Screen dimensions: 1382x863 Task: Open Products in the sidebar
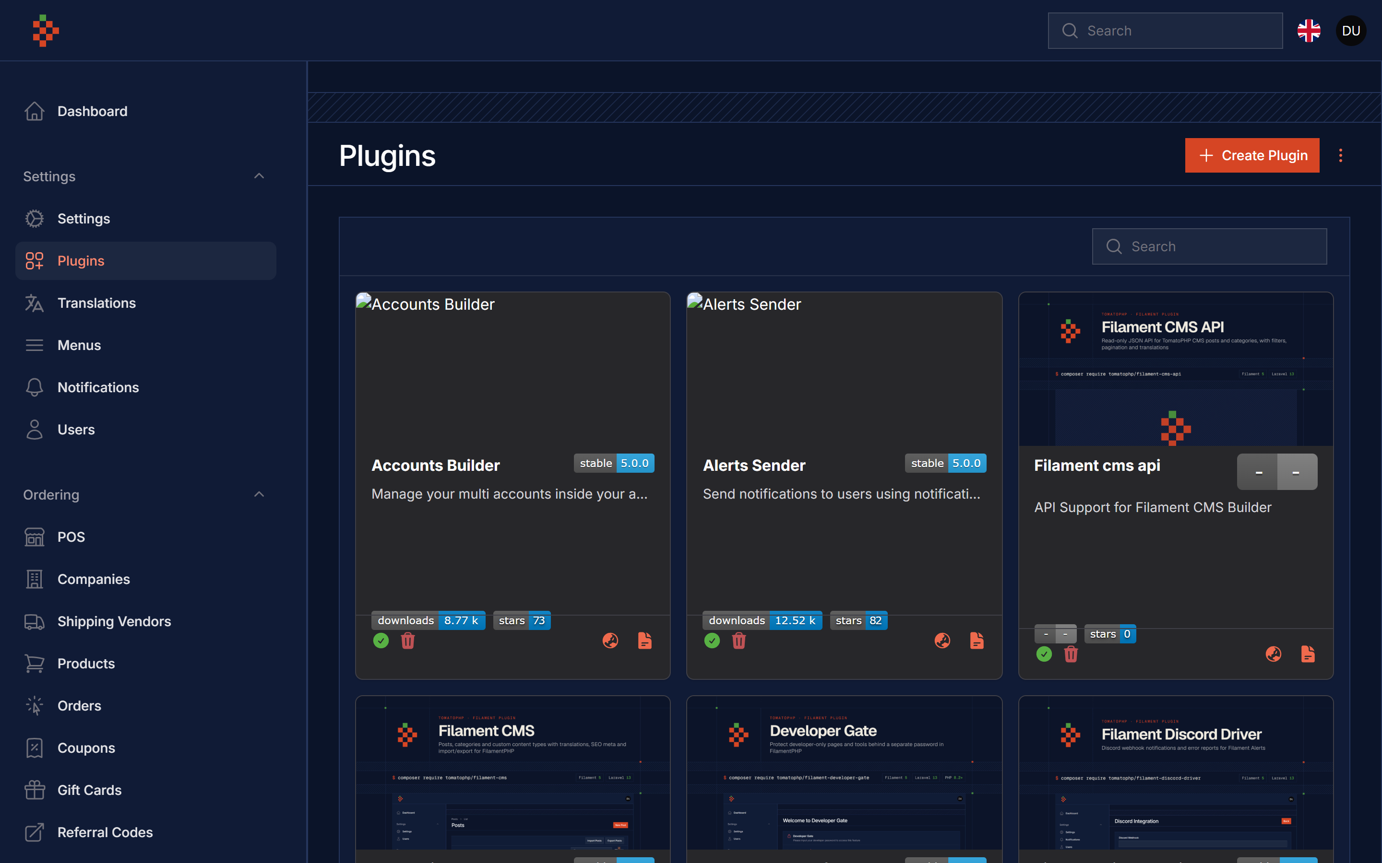[x=145, y=664]
